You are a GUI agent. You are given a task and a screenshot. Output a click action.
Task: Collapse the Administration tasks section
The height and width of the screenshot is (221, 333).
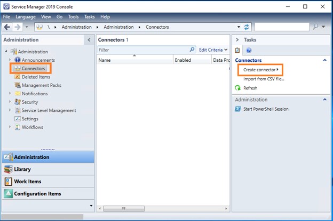[324, 100]
